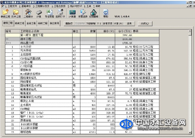
Task: Click the 新建工程 new project icon
Action: (5, 14)
